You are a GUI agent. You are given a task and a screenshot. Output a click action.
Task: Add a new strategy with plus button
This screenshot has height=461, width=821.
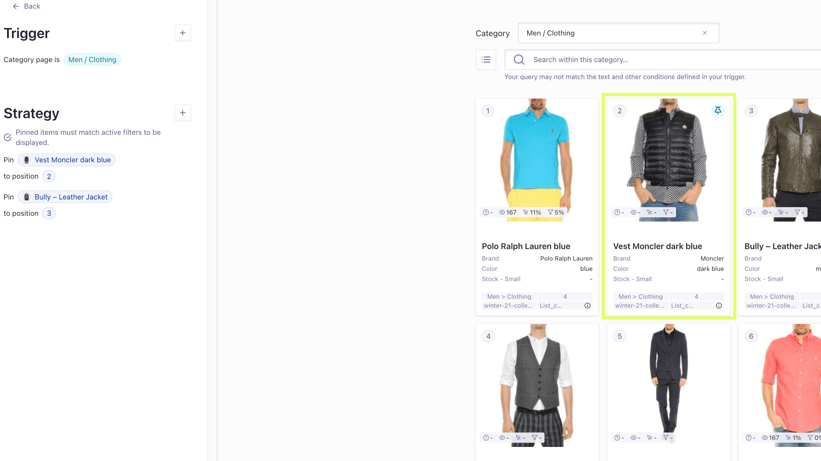(x=182, y=113)
